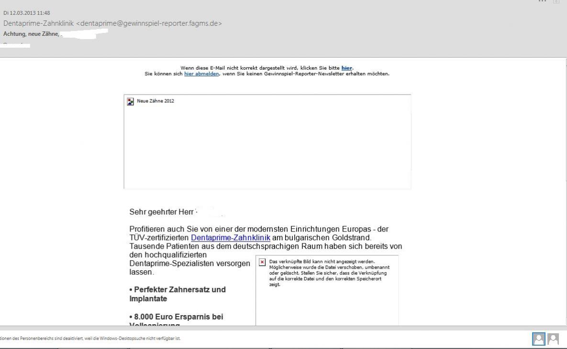This screenshot has height=349, width=567.
Task: Click the greeting "Sehr geehrter Herr"
Action: [161, 212]
